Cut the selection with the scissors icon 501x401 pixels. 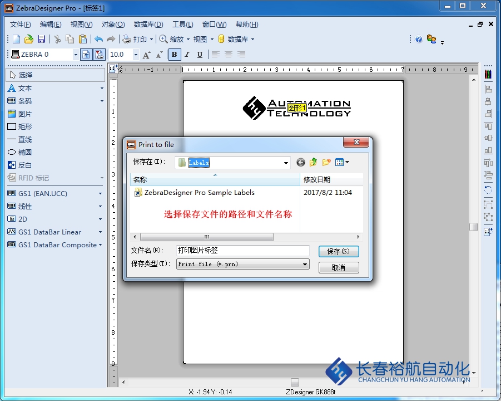(x=57, y=39)
